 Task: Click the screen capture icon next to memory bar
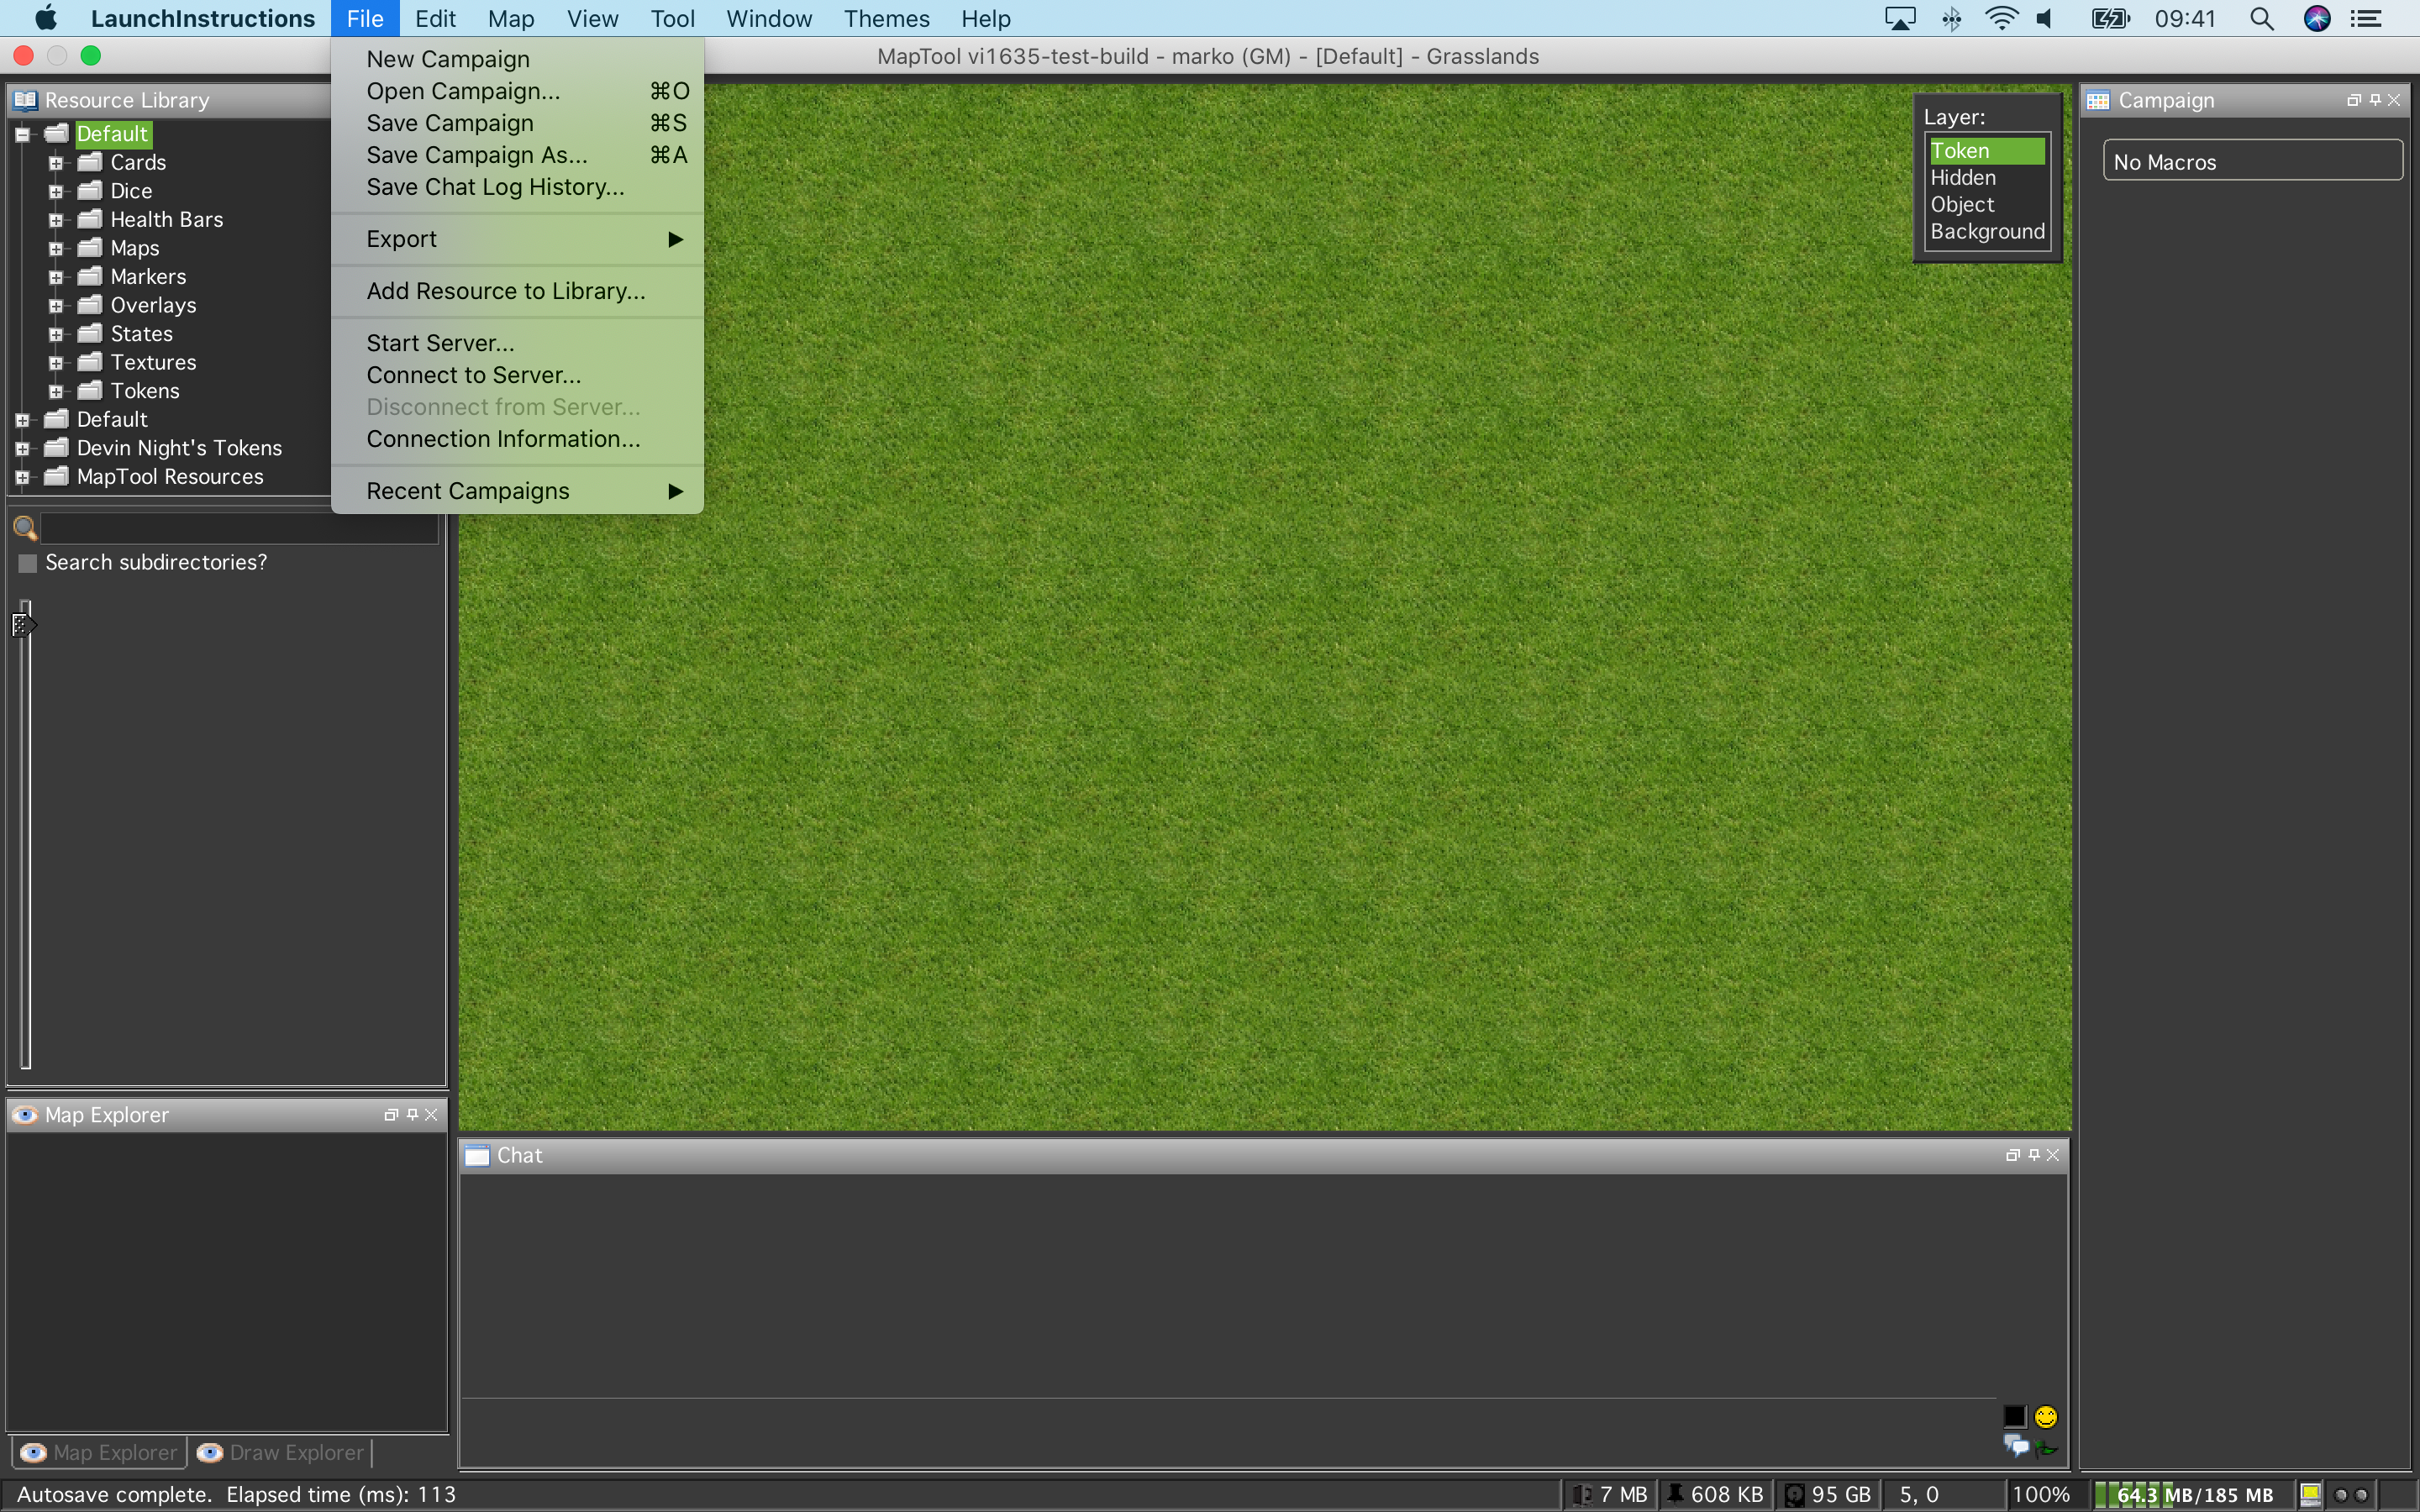(2311, 1494)
